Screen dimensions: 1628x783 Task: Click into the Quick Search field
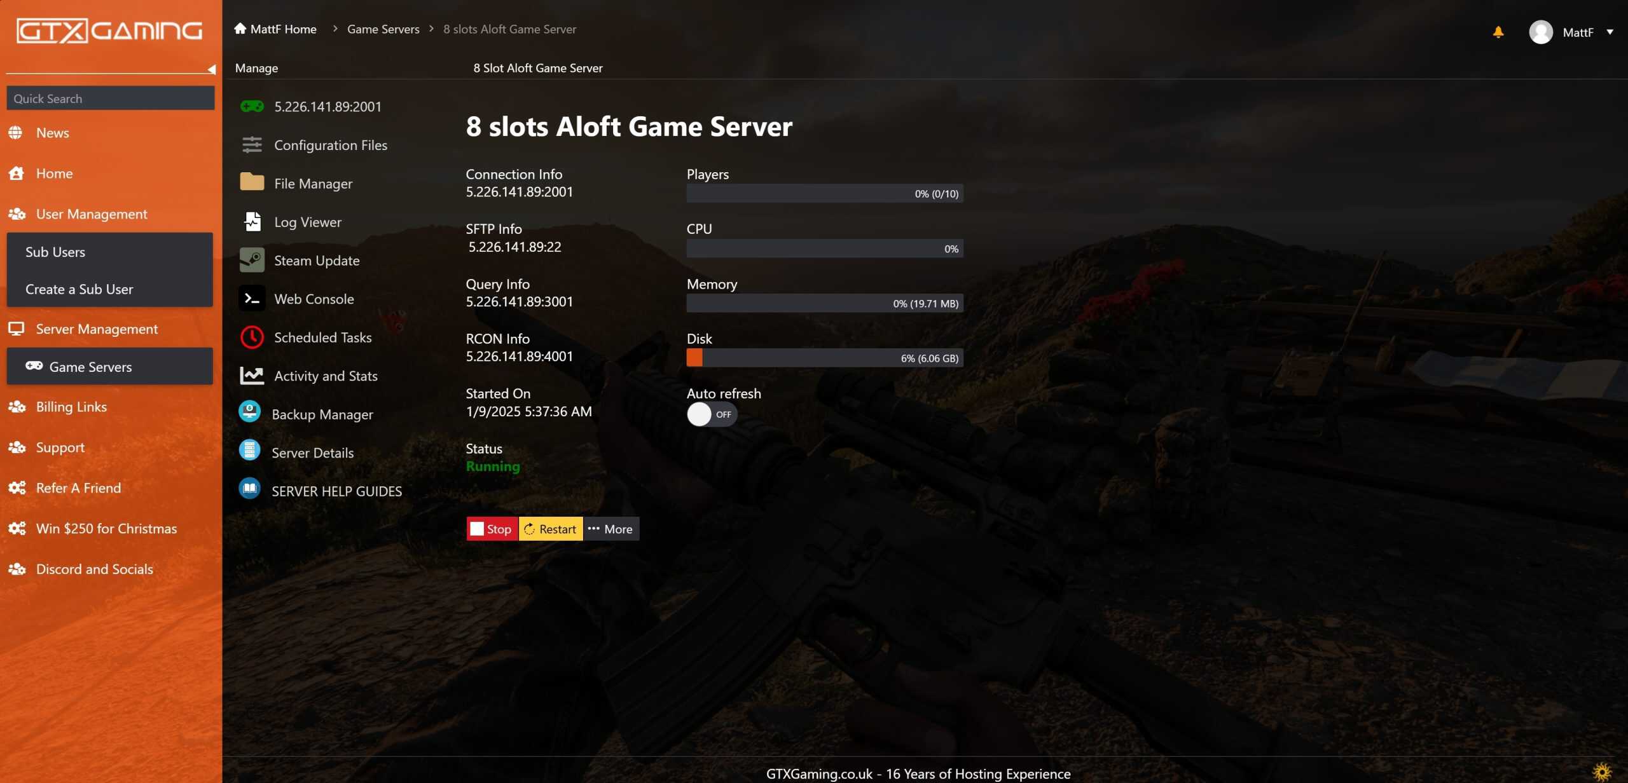[110, 99]
